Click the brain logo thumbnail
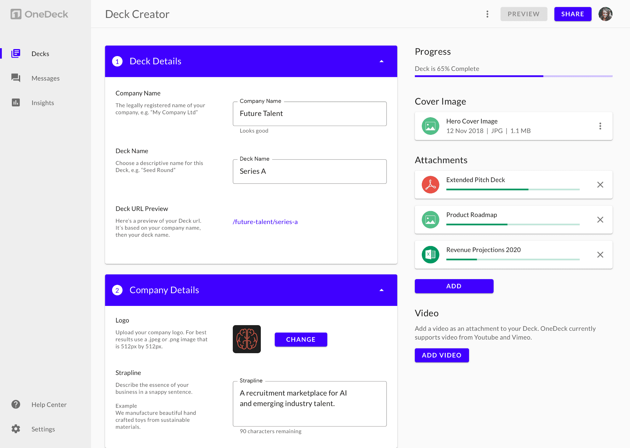This screenshot has width=630, height=448. click(247, 339)
